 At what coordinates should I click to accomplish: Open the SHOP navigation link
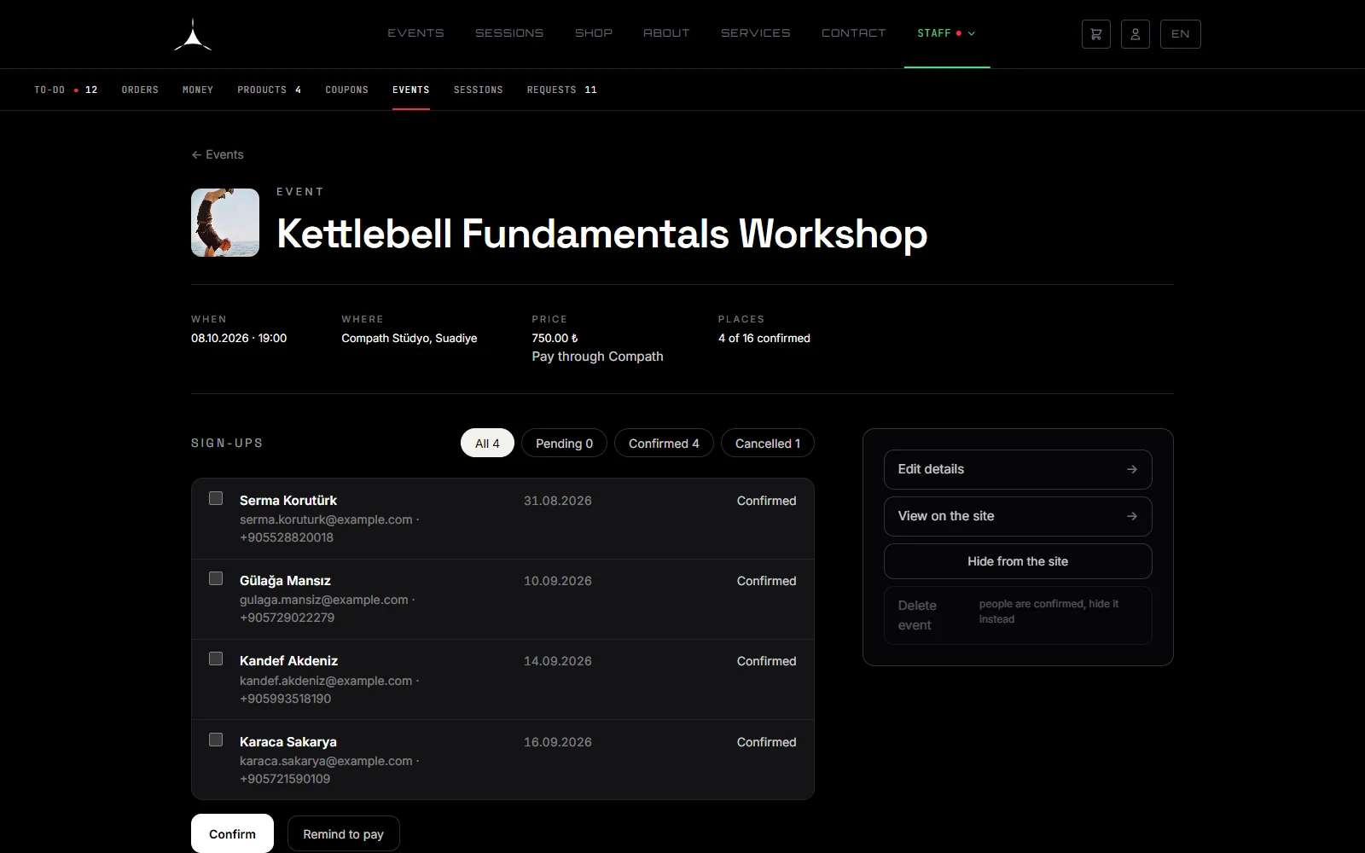coord(594,33)
